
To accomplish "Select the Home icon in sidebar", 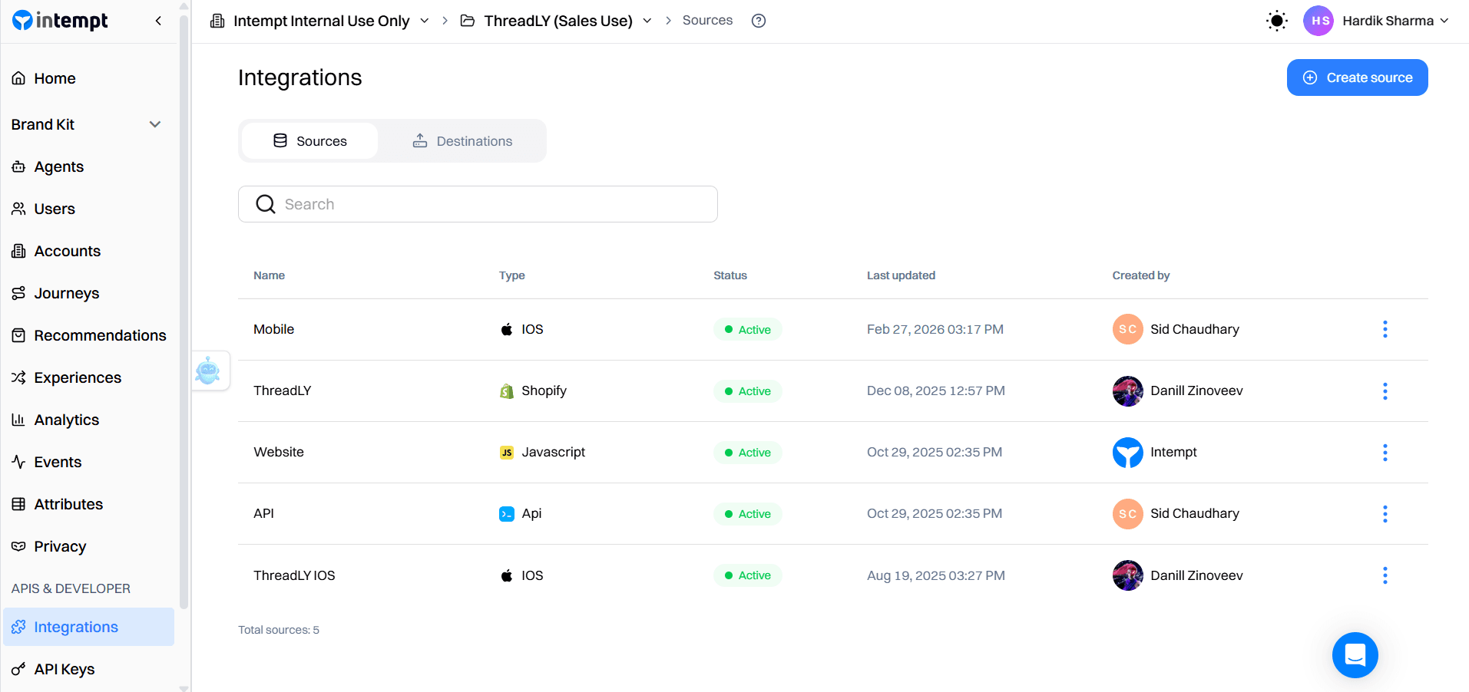I will [x=19, y=78].
